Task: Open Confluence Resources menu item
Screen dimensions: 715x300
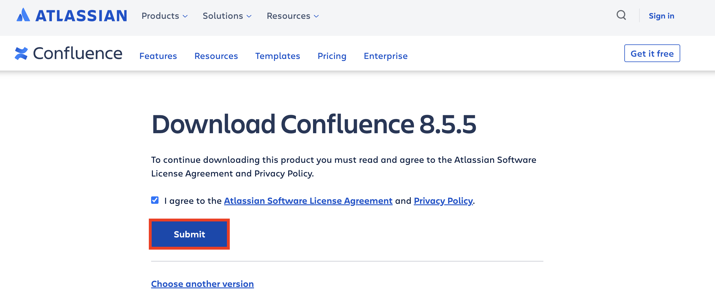Action: 216,56
